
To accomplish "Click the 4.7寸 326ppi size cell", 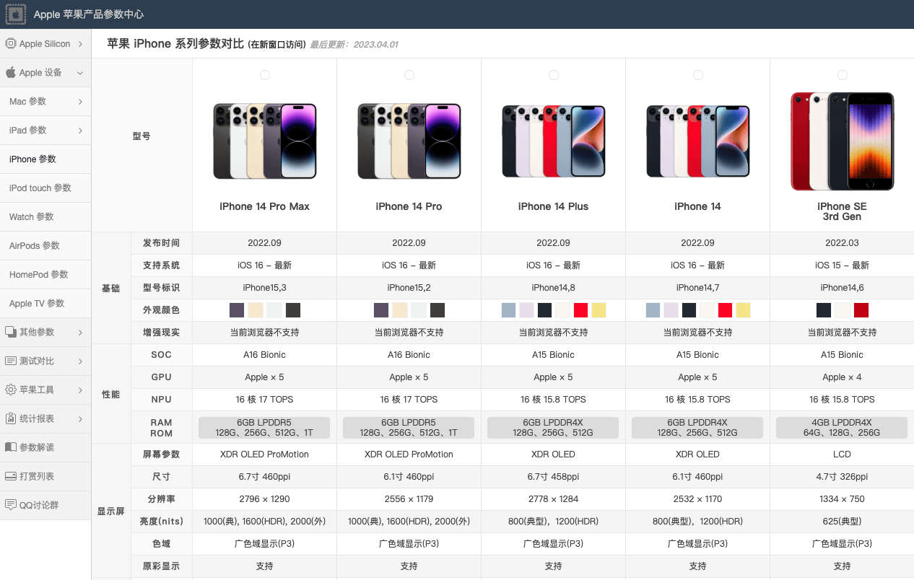I will tap(843, 477).
